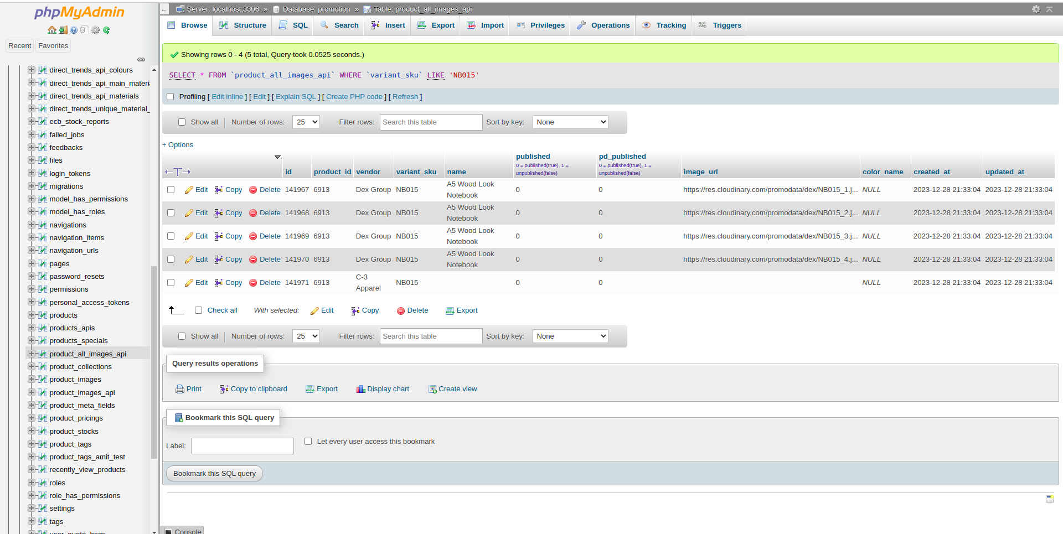Image resolution: width=1063 pixels, height=534 pixels.
Task: Switch to the Structure tab
Action: click(242, 25)
